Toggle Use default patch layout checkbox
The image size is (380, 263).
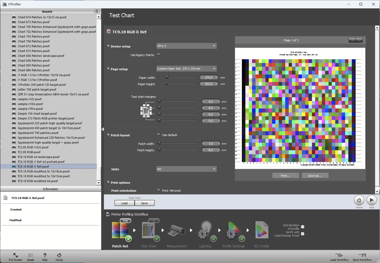tap(159, 135)
